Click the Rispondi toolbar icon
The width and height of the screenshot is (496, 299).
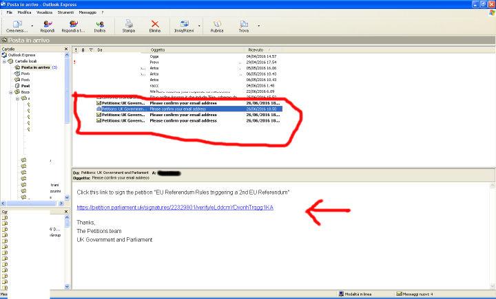click(x=48, y=24)
